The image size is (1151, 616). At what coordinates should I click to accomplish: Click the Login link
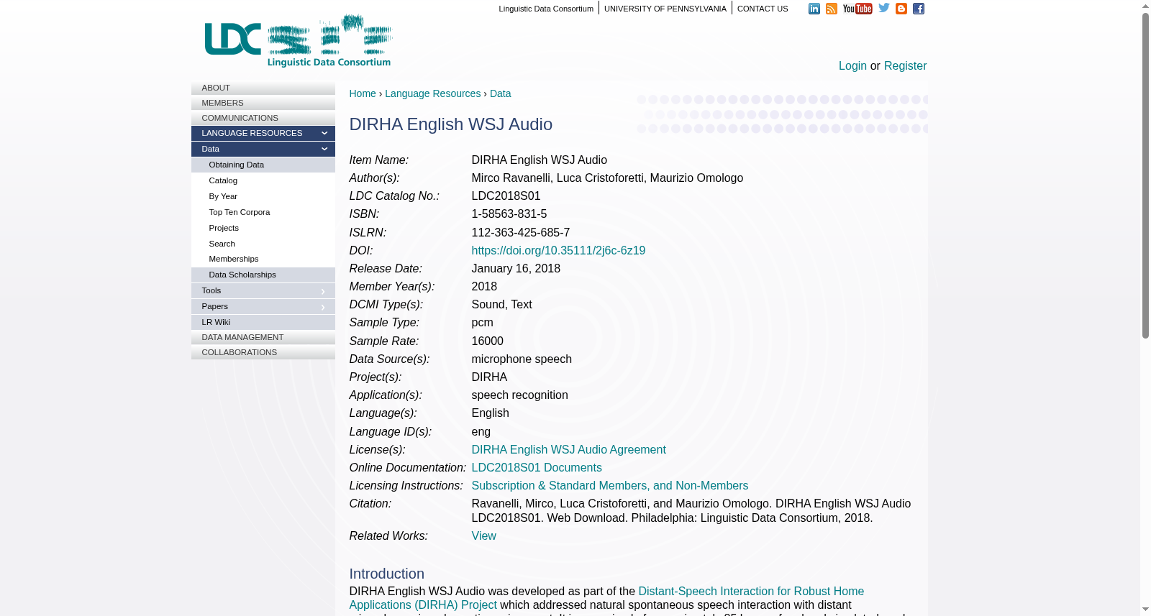[852, 66]
